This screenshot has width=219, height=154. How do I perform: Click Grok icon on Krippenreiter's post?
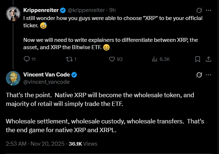tap(198, 10)
